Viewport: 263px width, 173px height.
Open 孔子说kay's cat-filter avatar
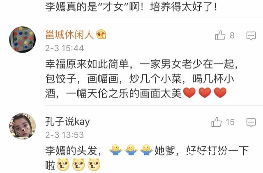tap(22, 126)
